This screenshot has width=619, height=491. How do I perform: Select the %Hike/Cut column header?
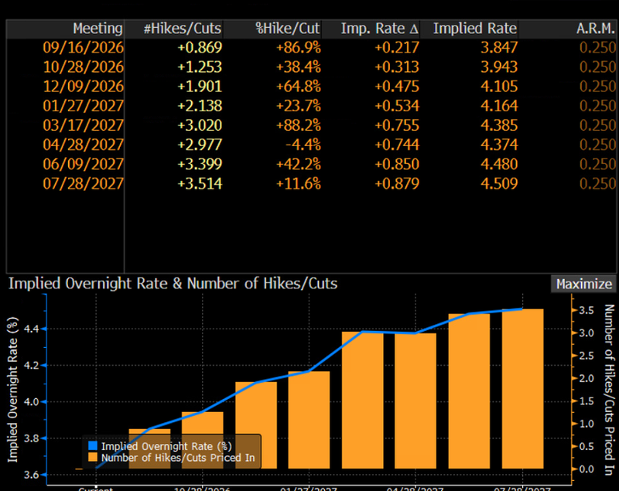272,29
